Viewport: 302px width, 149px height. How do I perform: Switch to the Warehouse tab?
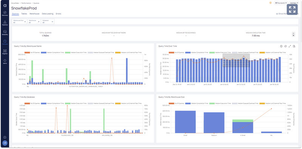[34, 14]
